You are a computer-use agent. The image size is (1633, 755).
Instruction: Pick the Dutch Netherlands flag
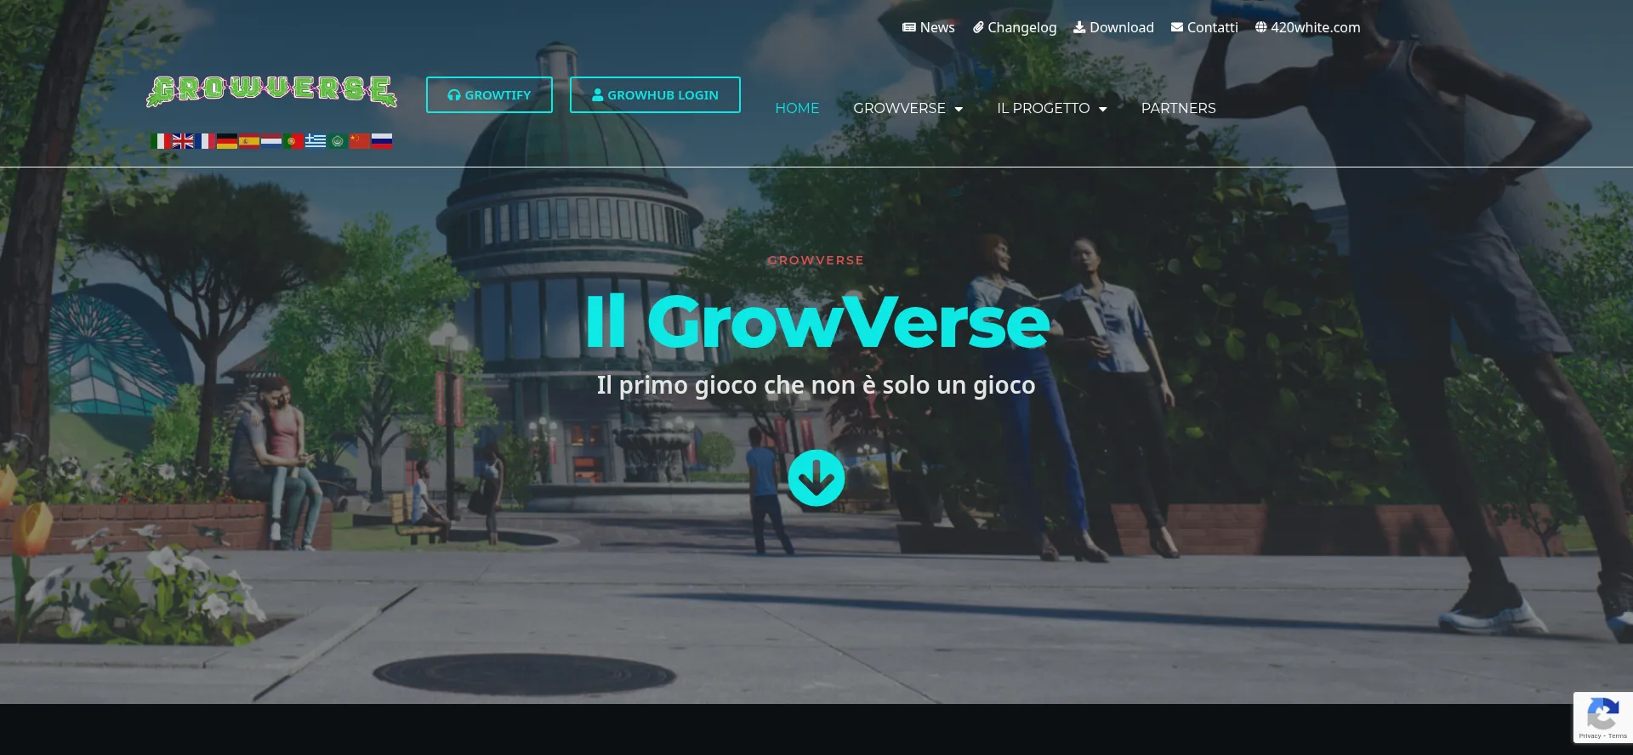point(271,141)
